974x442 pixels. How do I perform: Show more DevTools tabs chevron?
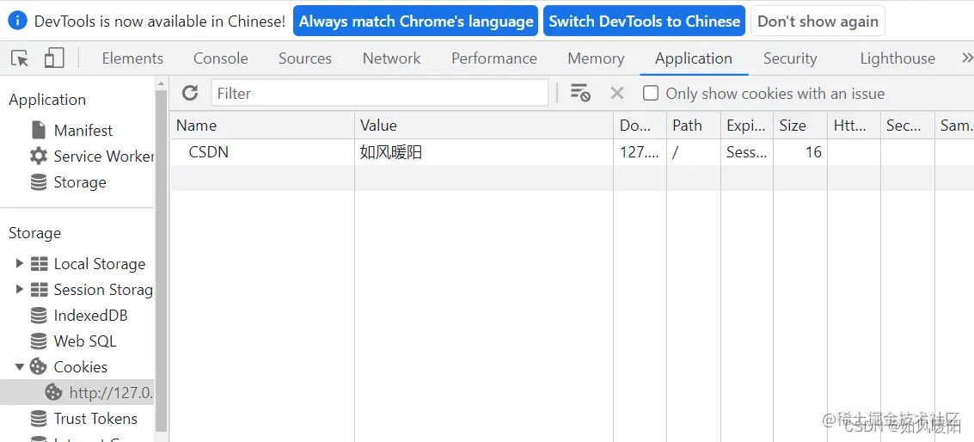966,58
